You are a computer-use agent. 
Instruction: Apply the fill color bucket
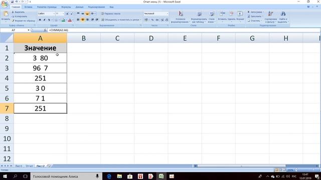pos(63,20)
